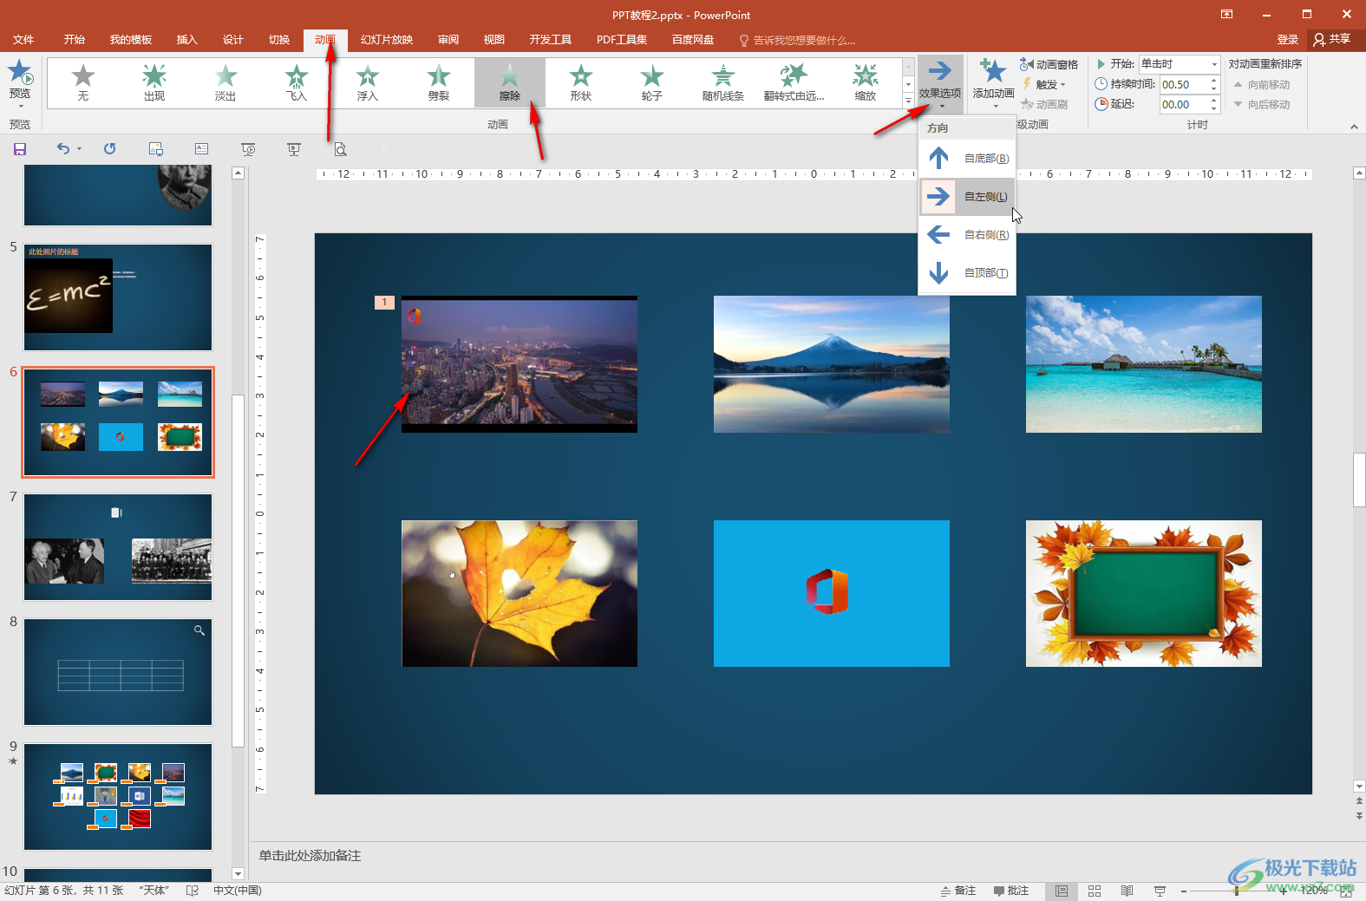Click the zoom slider in status bar
Viewport: 1366px width, 901px height.
(1236, 891)
